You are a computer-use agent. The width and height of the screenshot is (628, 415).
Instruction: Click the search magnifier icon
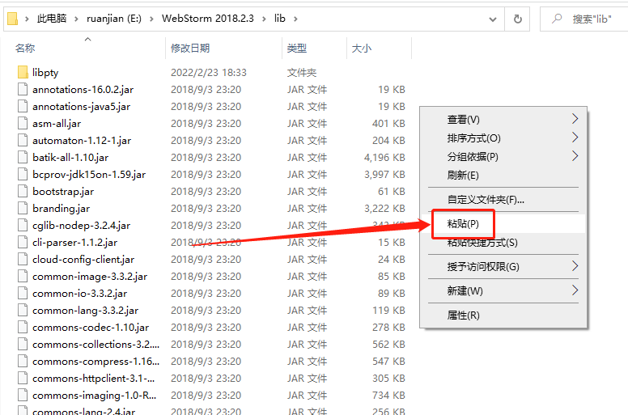(x=557, y=19)
